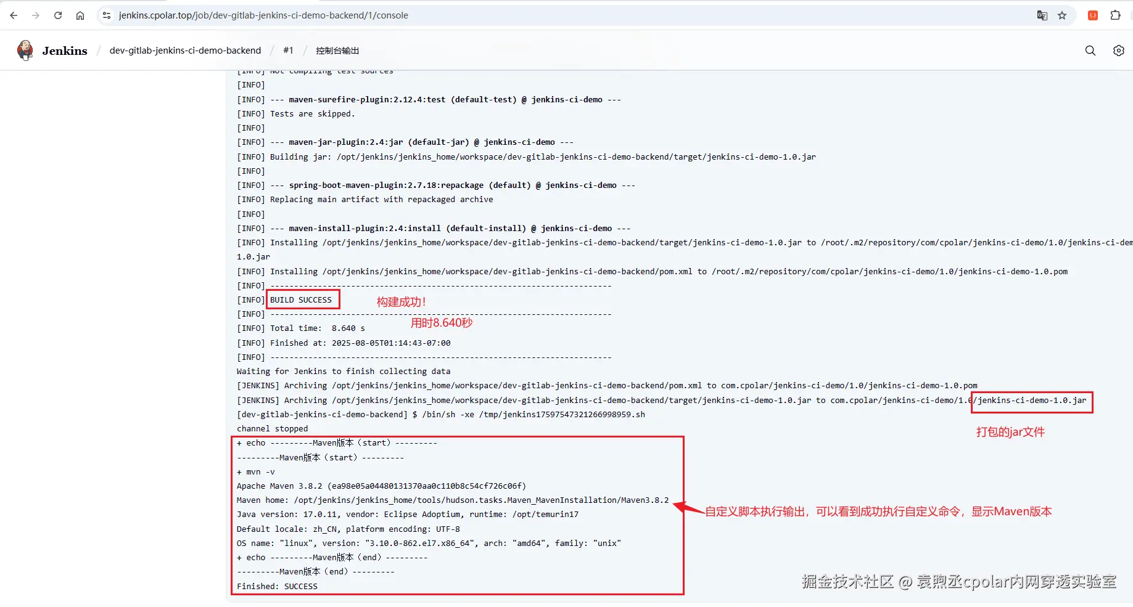Screen dimensions: 1133x607
Task: Click the Jenkins butler logo
Action: [x=25, y=51]
